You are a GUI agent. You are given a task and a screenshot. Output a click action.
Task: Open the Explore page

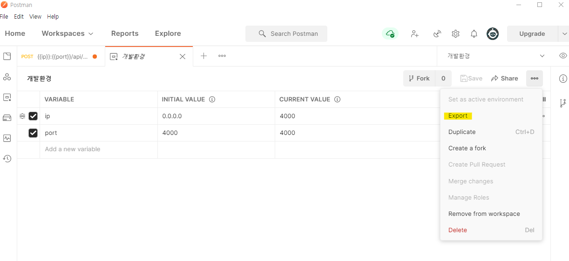tap(168, 33)
